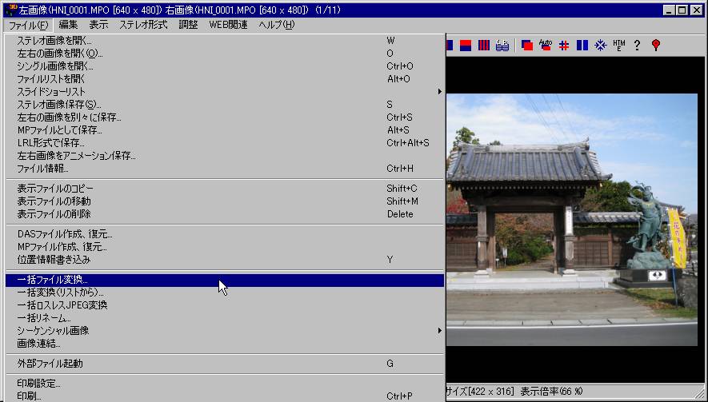Select 印刷設定 from the menu
The width and height of the screenshot is (708, 402).
[38, 383]
